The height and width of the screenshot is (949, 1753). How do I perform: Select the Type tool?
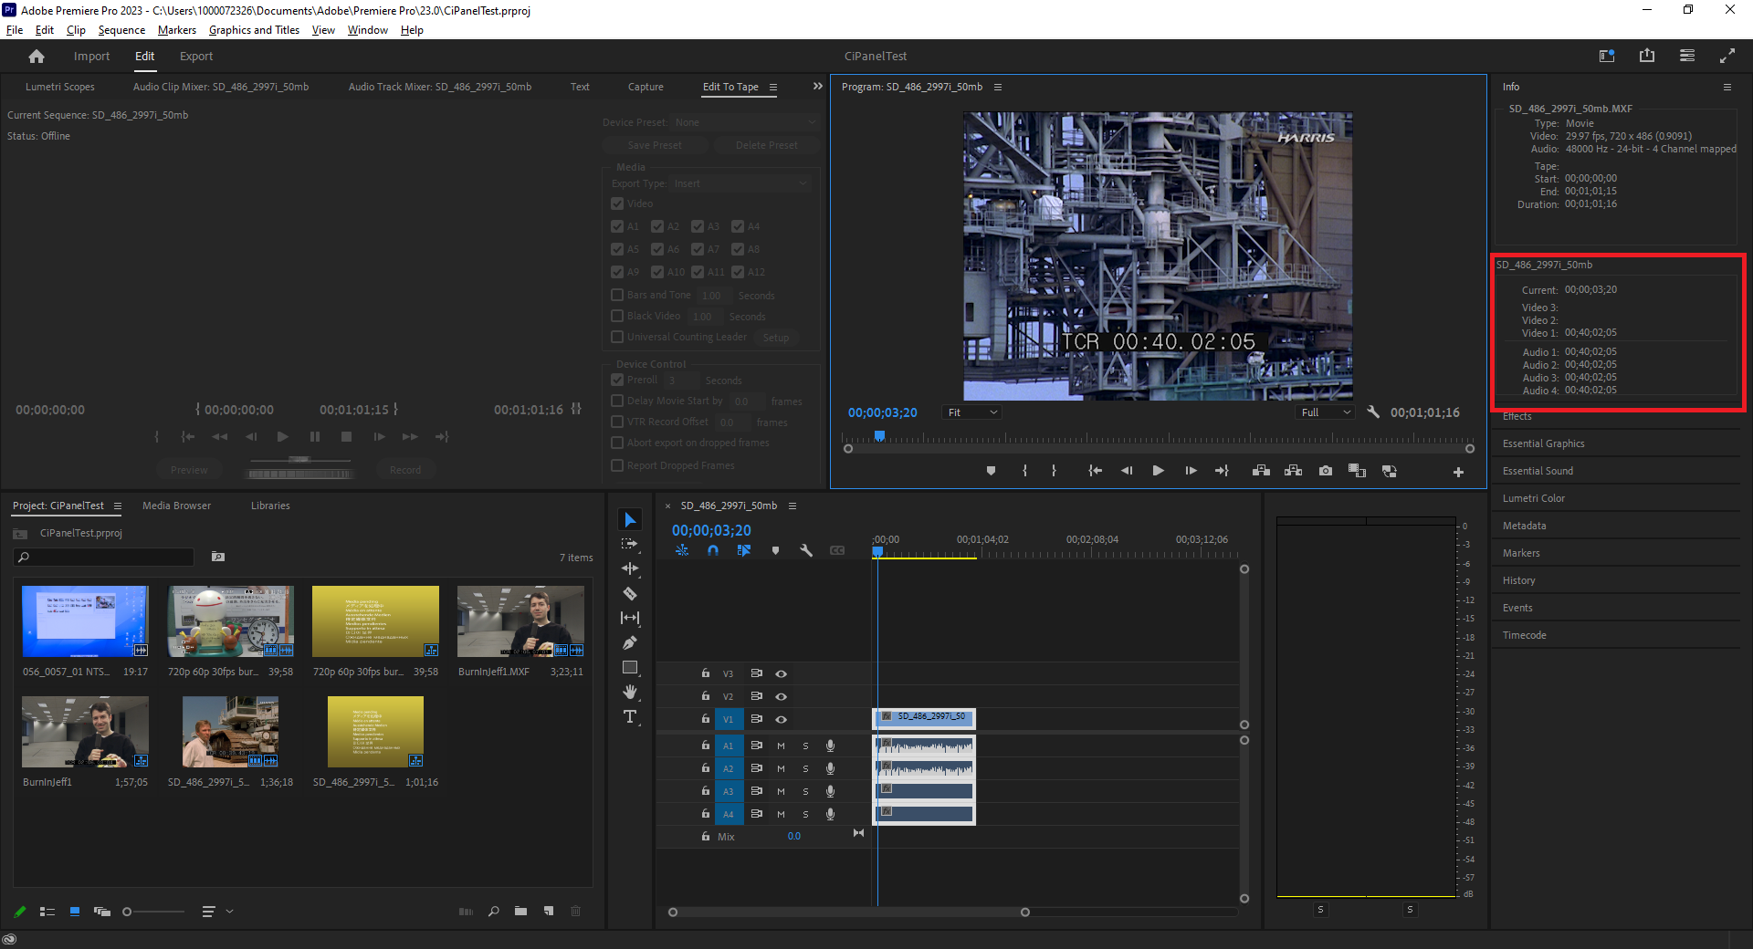coord(630,717)
